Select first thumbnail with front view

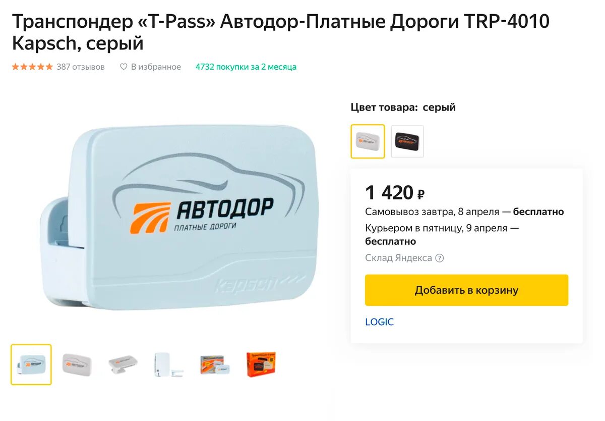pyautogui.click(x=31, y=364)
